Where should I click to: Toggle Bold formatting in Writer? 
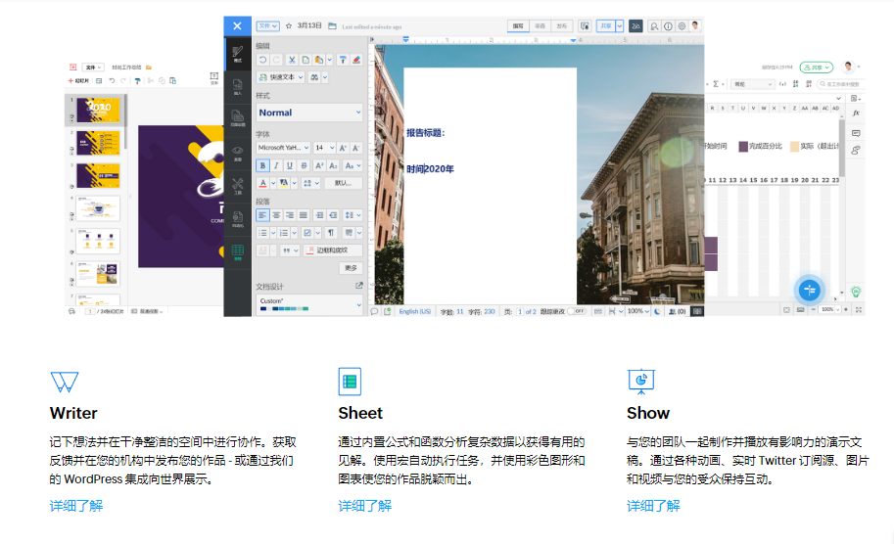(262, 165)
